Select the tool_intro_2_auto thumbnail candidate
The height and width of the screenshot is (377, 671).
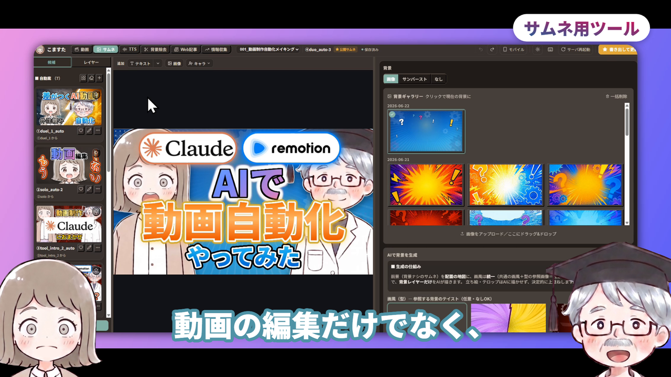[69, 224]
